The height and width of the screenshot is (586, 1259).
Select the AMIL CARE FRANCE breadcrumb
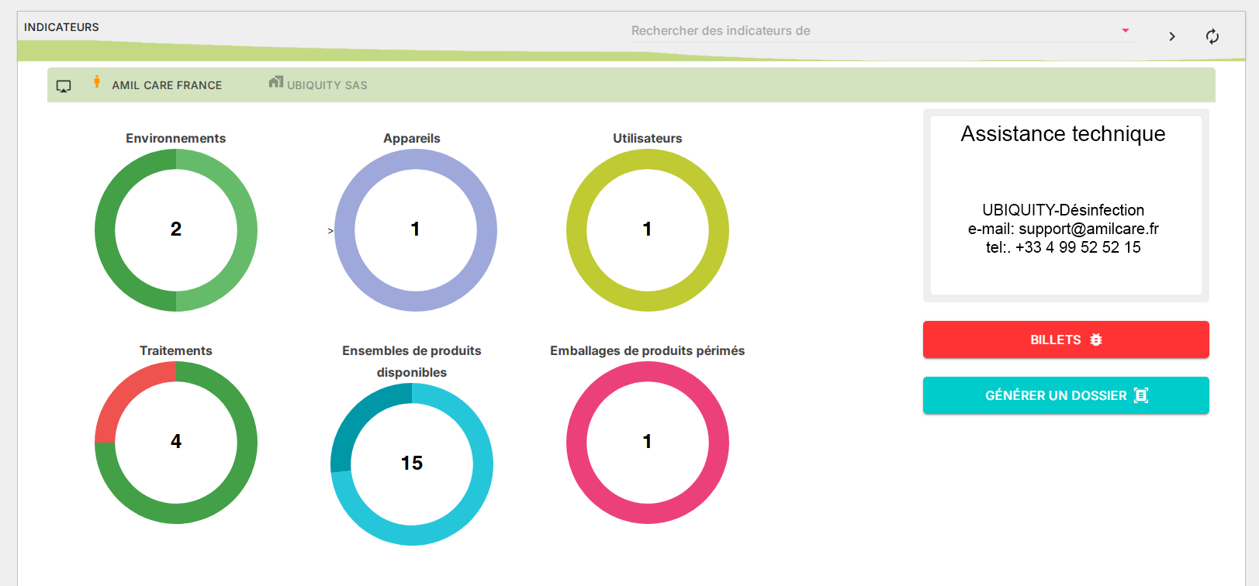click(x=167, y=85)
